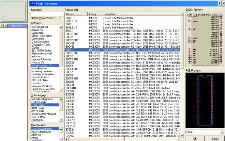Sort results by Library column header
225x141 pixels.
click(x=94, y=14)
